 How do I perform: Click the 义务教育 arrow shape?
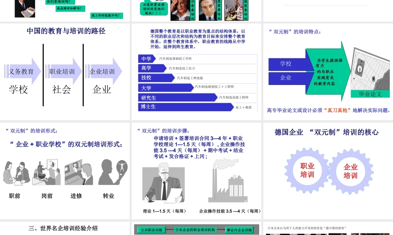tap(22, 71)
